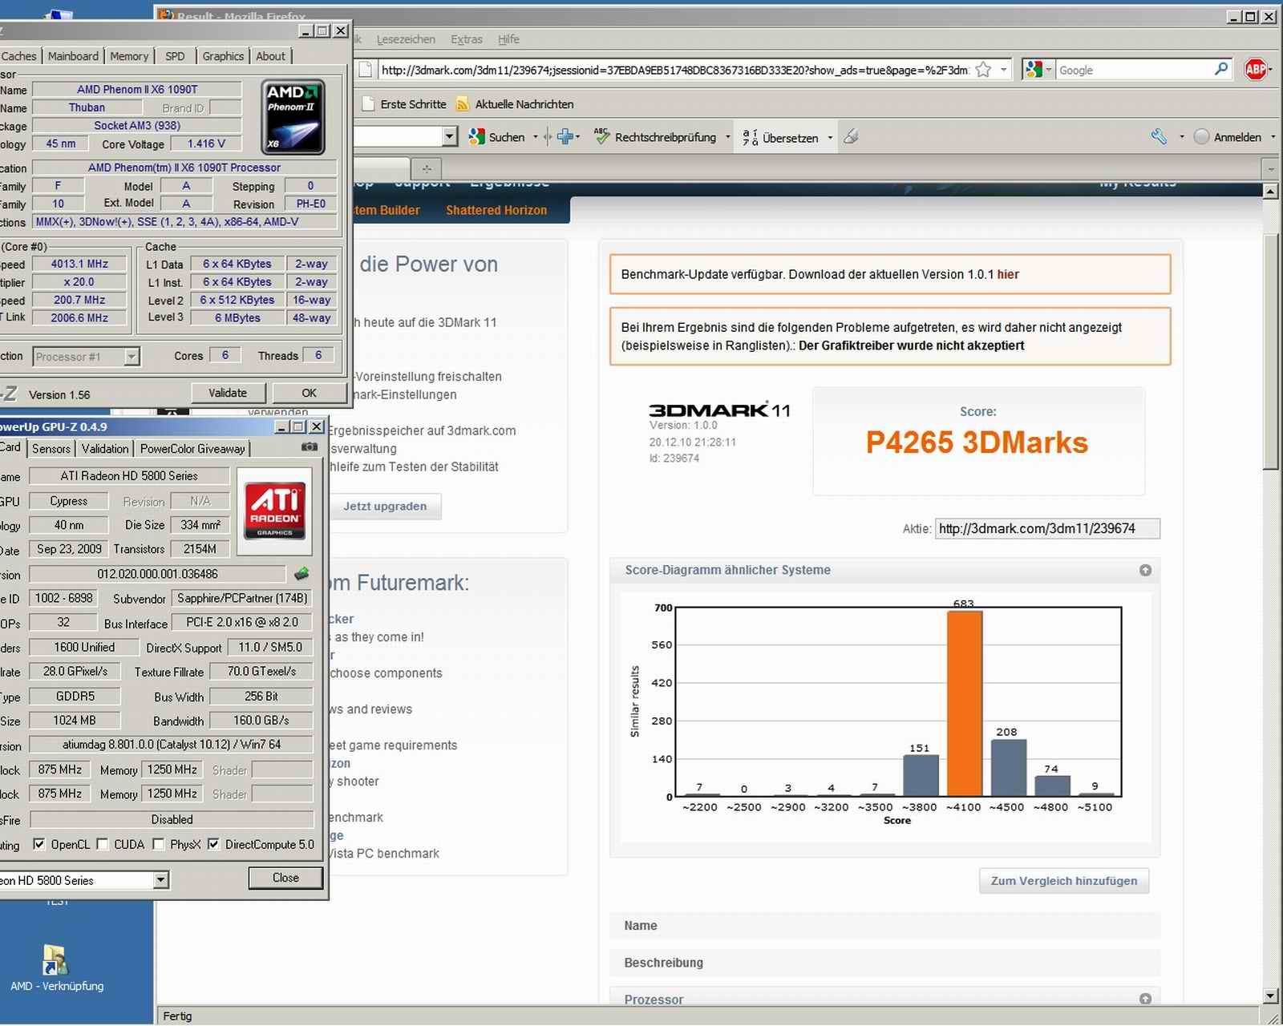Click the highlighter pen icon after Übersetzen

click(x=851, y=137)
